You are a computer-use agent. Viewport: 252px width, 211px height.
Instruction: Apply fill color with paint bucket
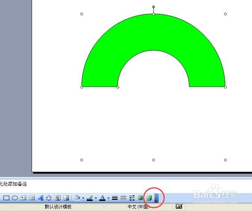click(77, 198)
